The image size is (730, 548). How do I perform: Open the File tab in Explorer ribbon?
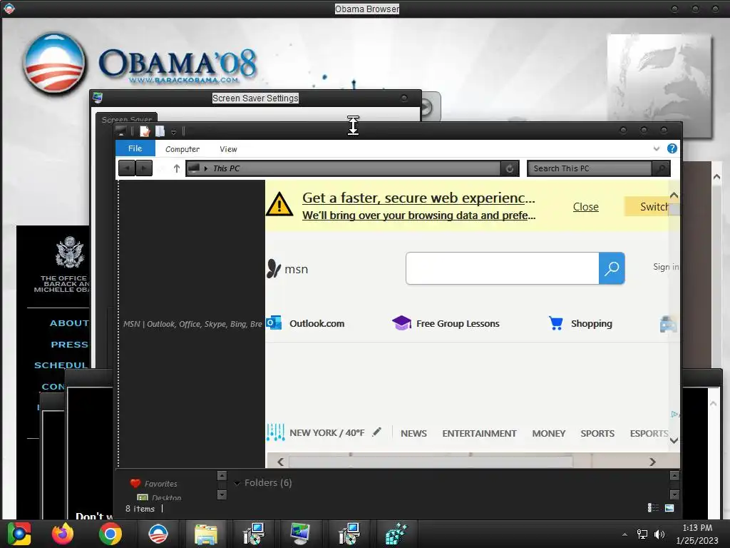pos(135,148)
